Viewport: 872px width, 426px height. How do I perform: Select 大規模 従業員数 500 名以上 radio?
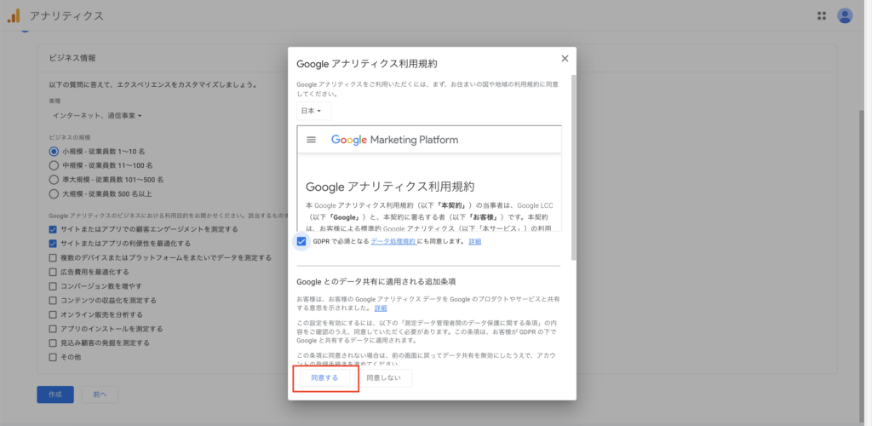click(x=54, y=194)
